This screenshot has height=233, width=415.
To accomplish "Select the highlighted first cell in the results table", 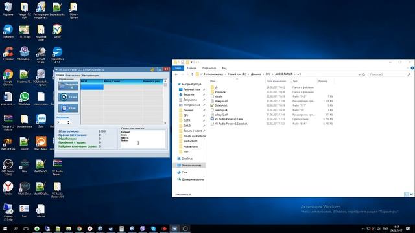I will [x=92, y=87].
